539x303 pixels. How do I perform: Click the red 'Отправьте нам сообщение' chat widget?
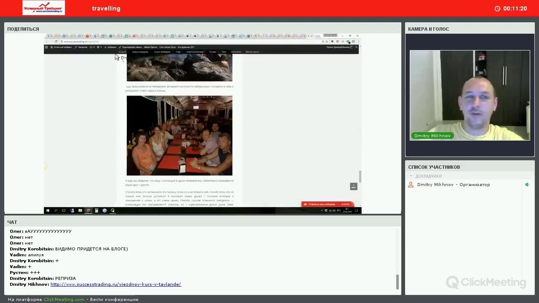(328, 204)
